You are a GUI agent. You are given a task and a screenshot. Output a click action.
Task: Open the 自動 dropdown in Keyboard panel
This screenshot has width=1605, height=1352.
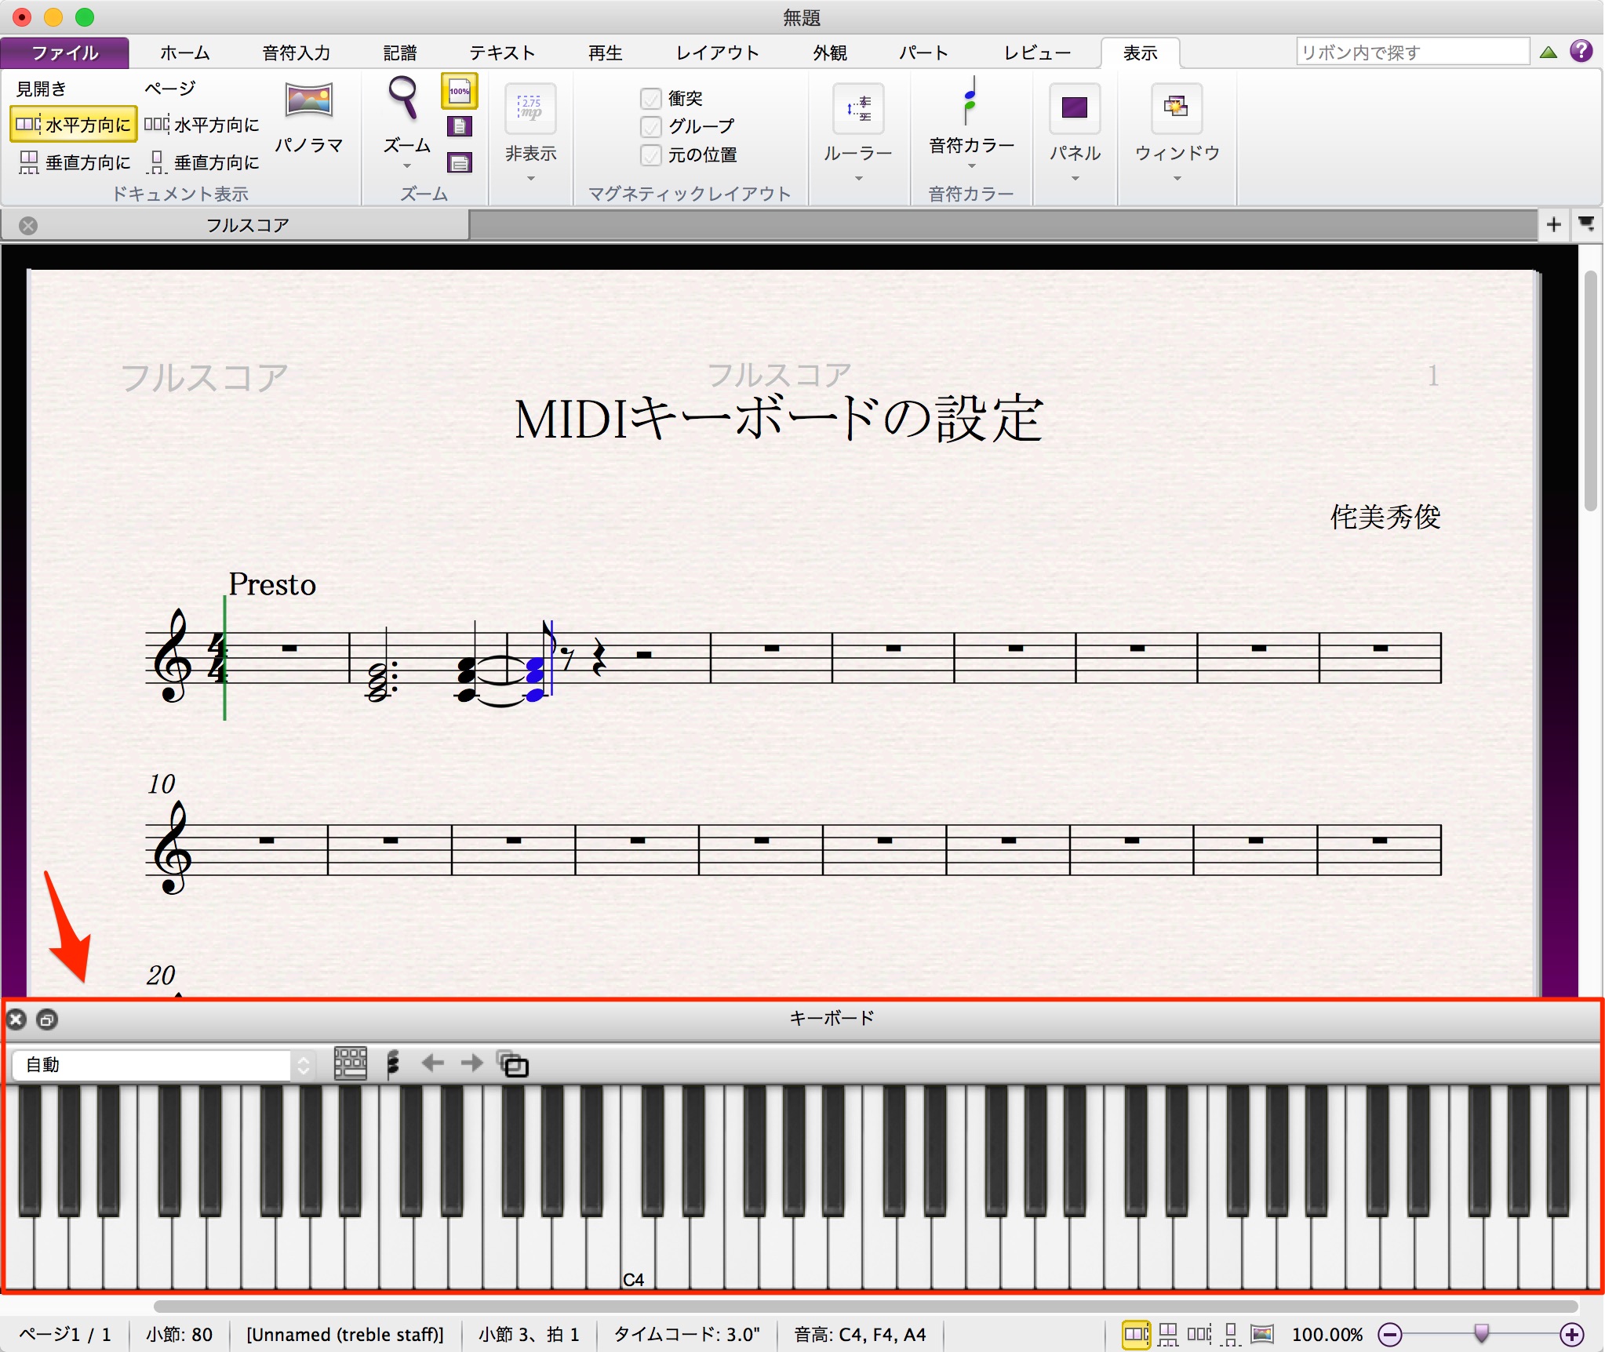tap(162, 1064)
